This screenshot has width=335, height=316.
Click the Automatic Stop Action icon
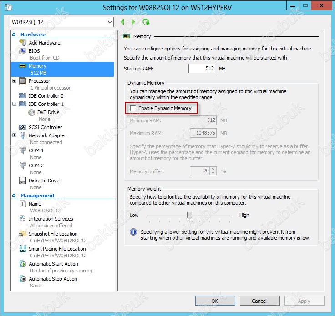tap(23, 279)
